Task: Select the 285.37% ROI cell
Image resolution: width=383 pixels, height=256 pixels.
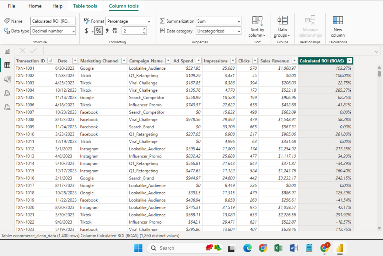Action: [x=325, y=90]
